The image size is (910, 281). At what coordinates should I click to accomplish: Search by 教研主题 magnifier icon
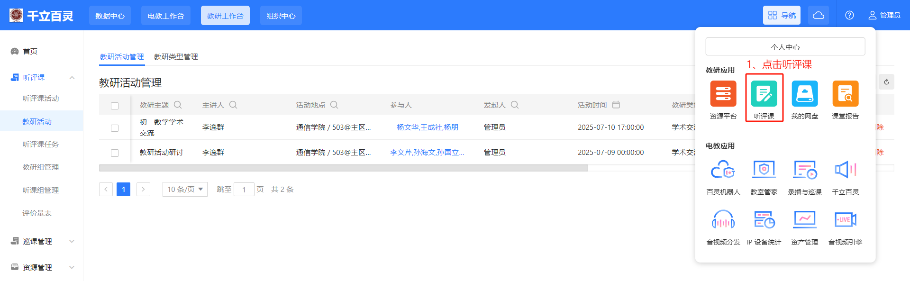pyautogui.click(x=178, y=105)
